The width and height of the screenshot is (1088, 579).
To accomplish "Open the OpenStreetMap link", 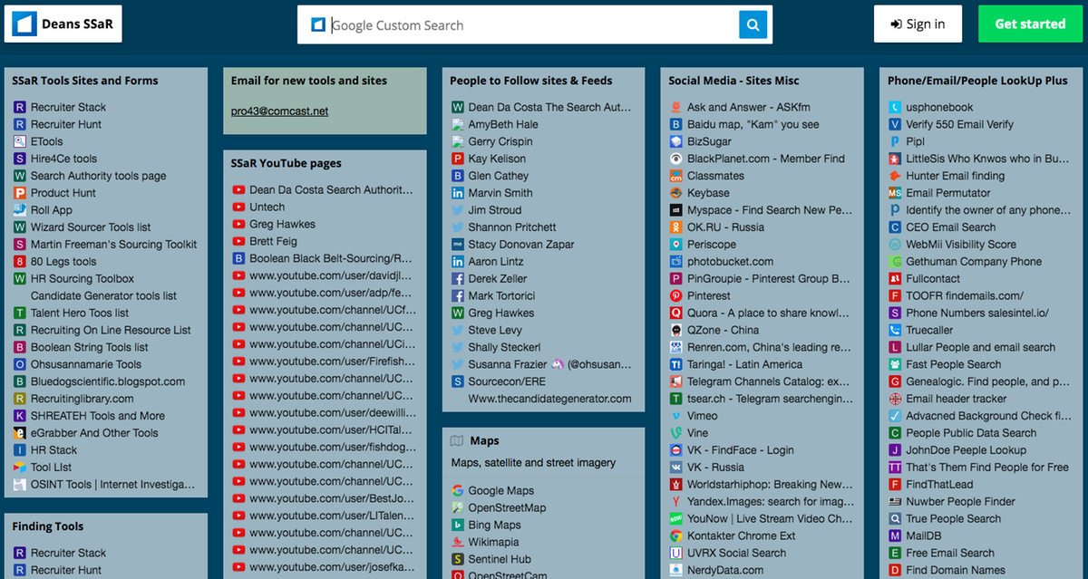I will coord(507,508).
